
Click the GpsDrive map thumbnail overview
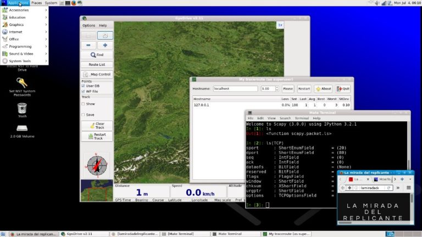click(x=97, y=190)
